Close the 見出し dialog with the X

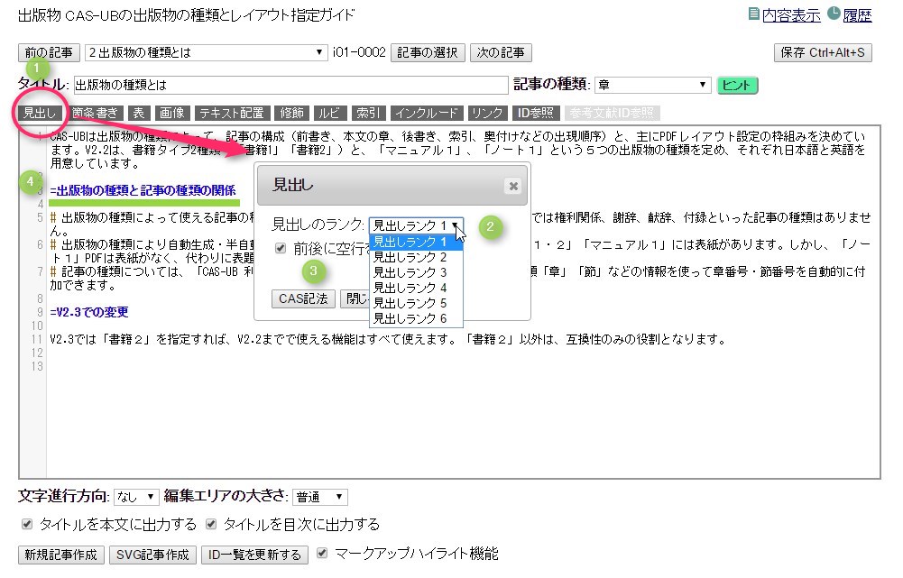(513, 186)
